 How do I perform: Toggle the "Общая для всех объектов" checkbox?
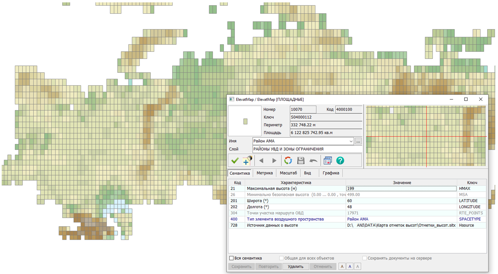[x=281, y=258]
